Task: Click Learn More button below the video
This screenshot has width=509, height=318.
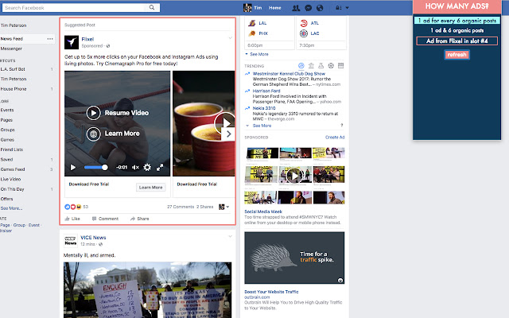Action: (x=150, y=188)
